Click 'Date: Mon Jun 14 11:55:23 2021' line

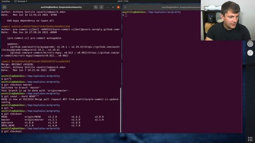[29, 15]
